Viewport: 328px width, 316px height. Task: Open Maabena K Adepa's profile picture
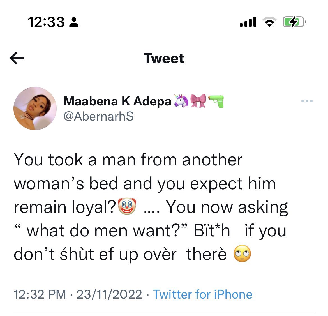coord(35,109)
